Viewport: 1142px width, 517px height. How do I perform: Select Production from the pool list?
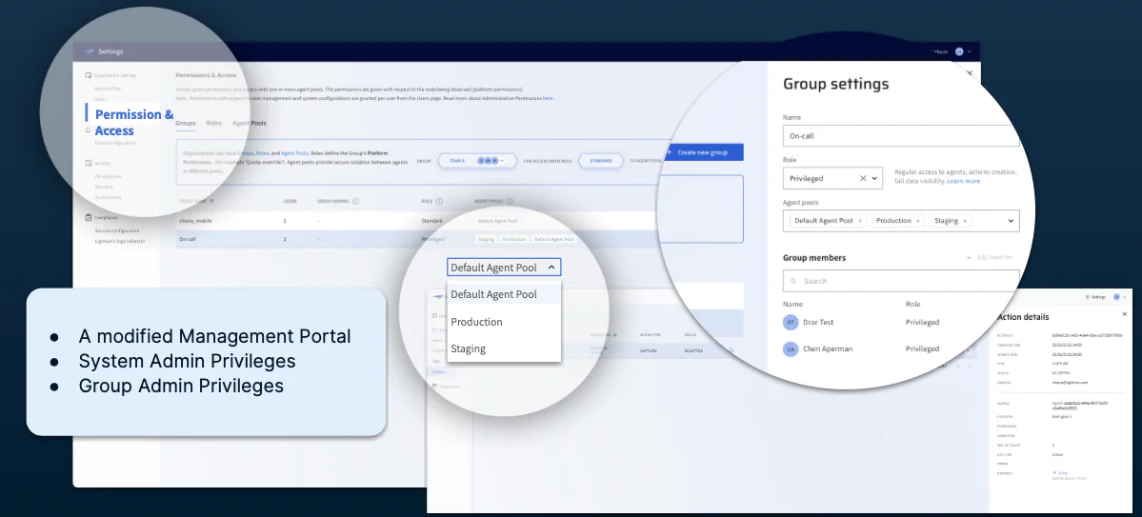pos(476,322)
